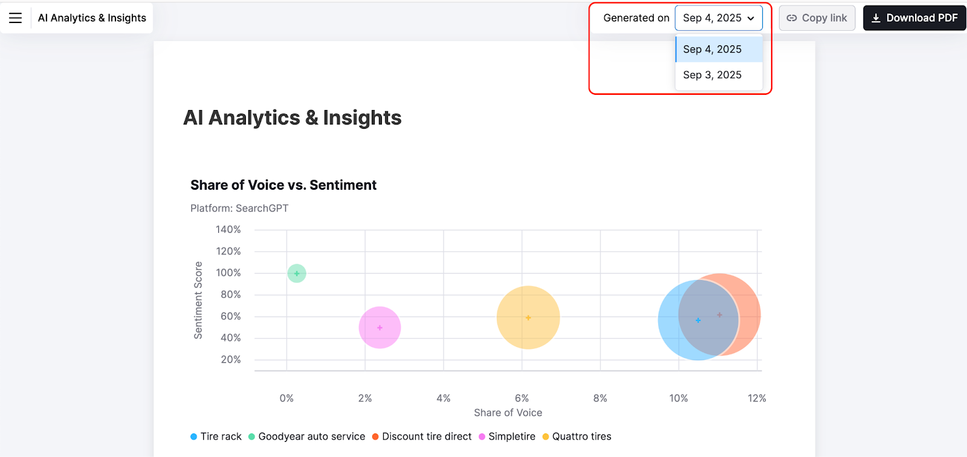Click the download arrow icon

[x=876, y=18]
